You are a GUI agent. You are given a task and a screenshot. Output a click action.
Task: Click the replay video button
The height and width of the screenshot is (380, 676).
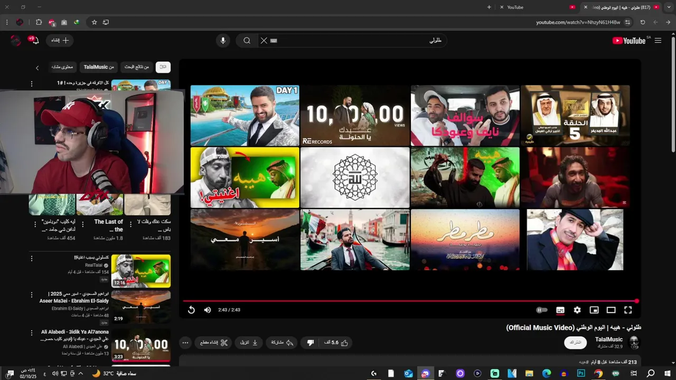pos(191,310)
